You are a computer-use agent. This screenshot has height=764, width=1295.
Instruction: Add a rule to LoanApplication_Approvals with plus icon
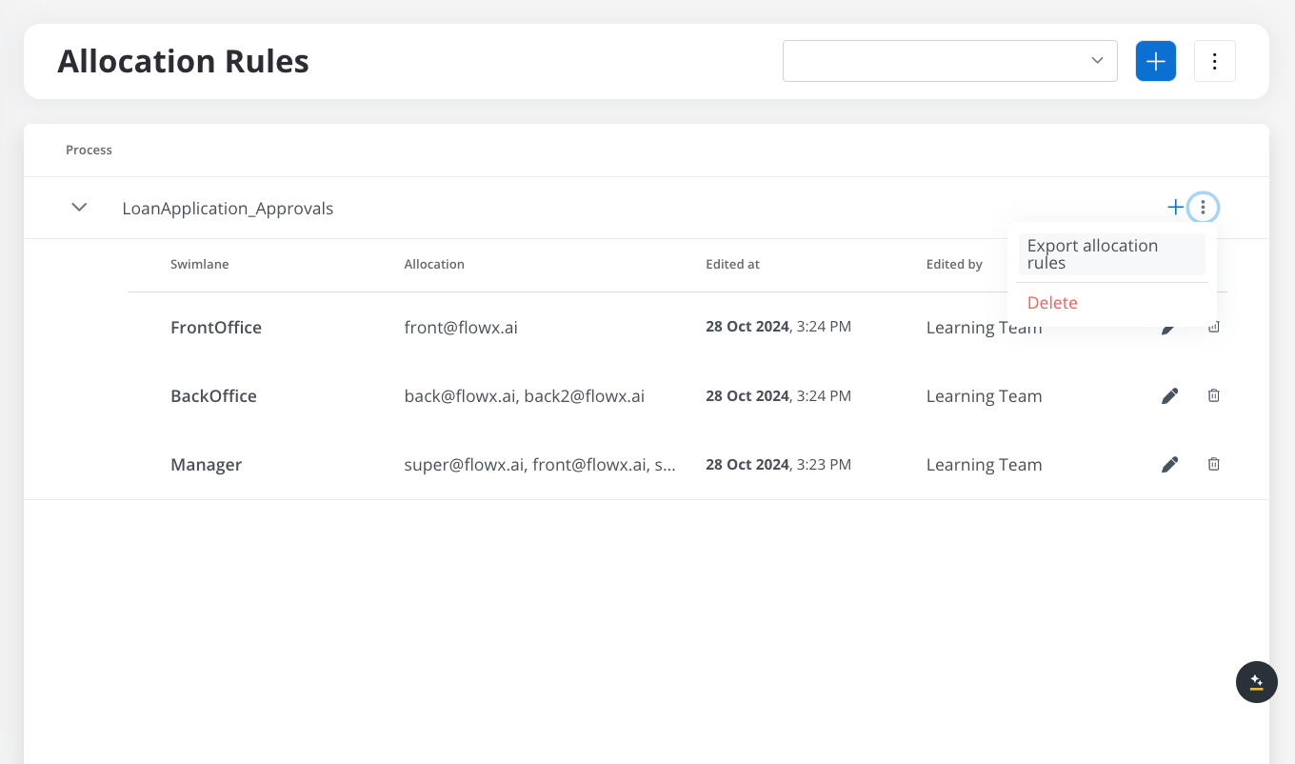(1176, 207)
